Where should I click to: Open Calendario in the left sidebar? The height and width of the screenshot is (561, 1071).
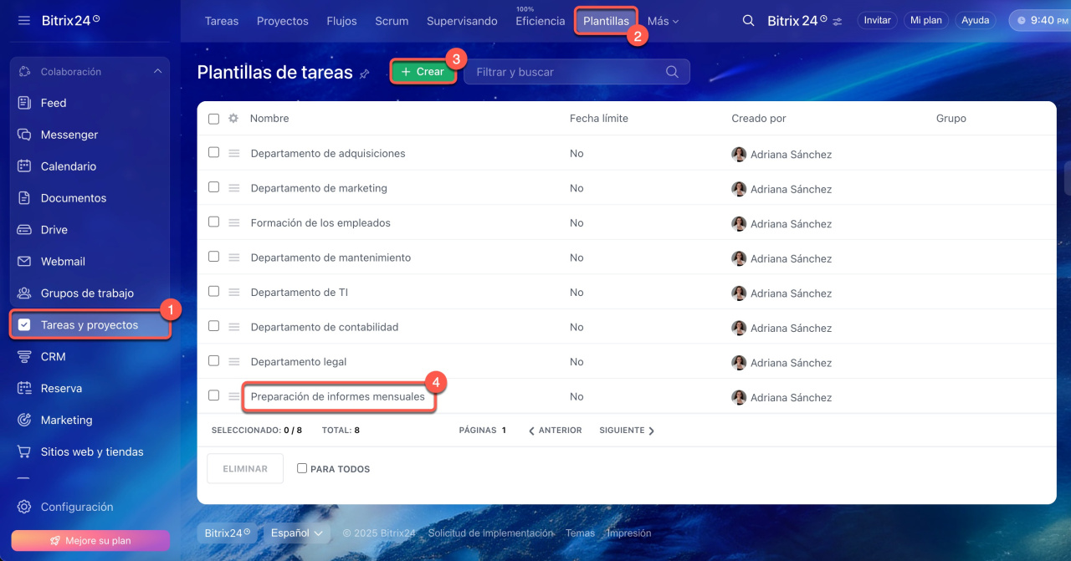point(68,166)
